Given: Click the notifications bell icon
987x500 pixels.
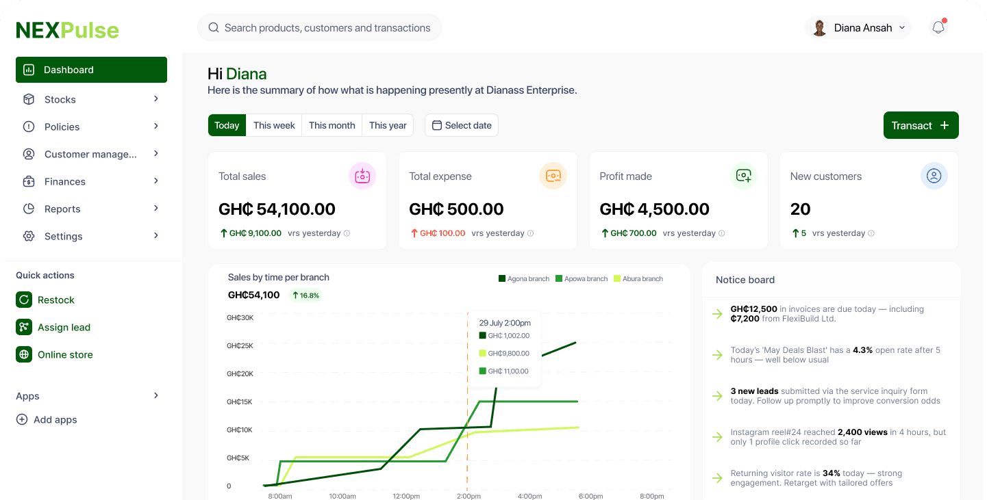Looking at the screenshot, I should (938, 27).
